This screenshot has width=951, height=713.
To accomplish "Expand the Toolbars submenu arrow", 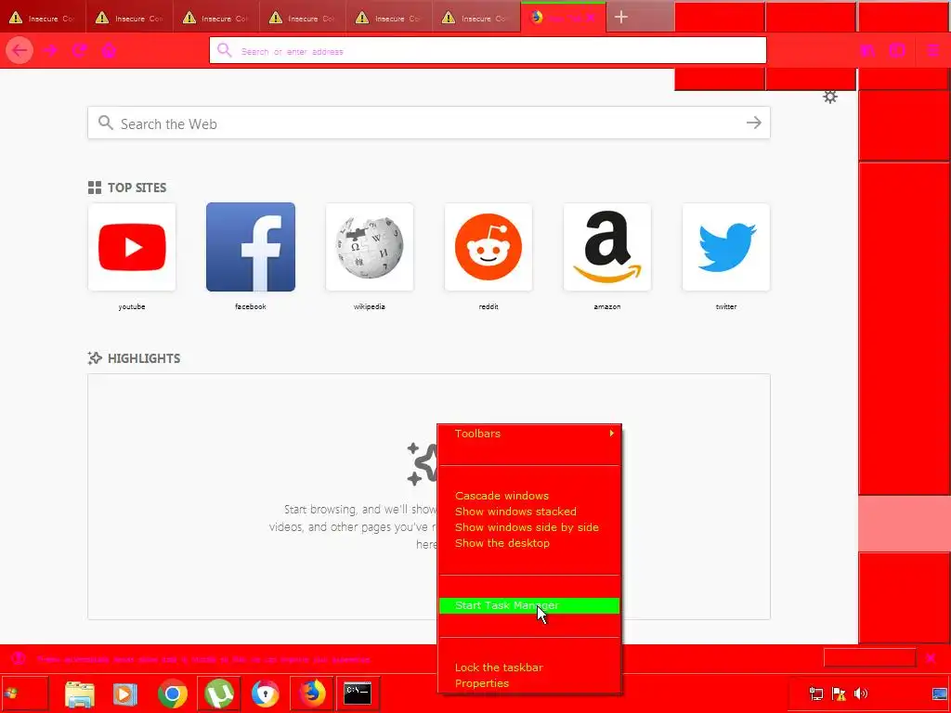I will point(611,433).
